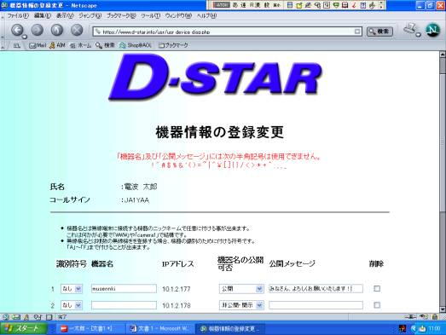
Task: Click the URL address bar
Action: 228,32
